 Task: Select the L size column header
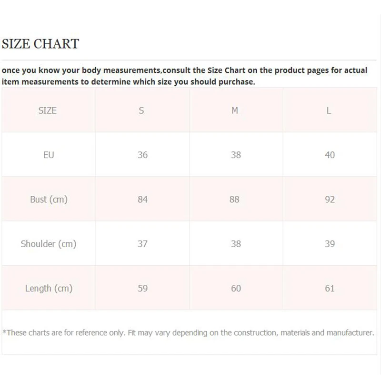[329, 110]
